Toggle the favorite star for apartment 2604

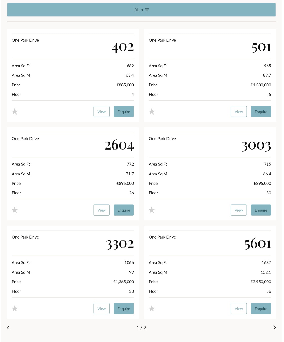click(15, 210)
